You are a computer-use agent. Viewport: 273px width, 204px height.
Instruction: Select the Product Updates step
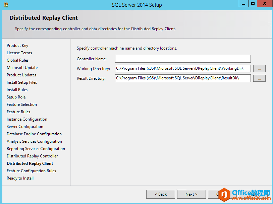[21, 75]
